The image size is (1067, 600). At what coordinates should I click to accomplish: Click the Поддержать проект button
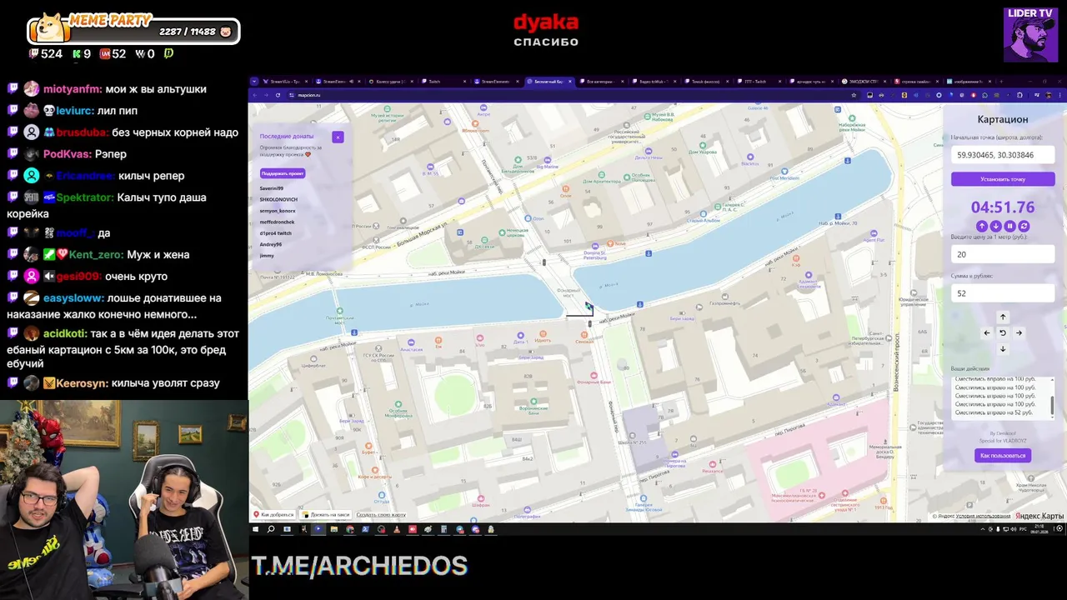point(283,173)
